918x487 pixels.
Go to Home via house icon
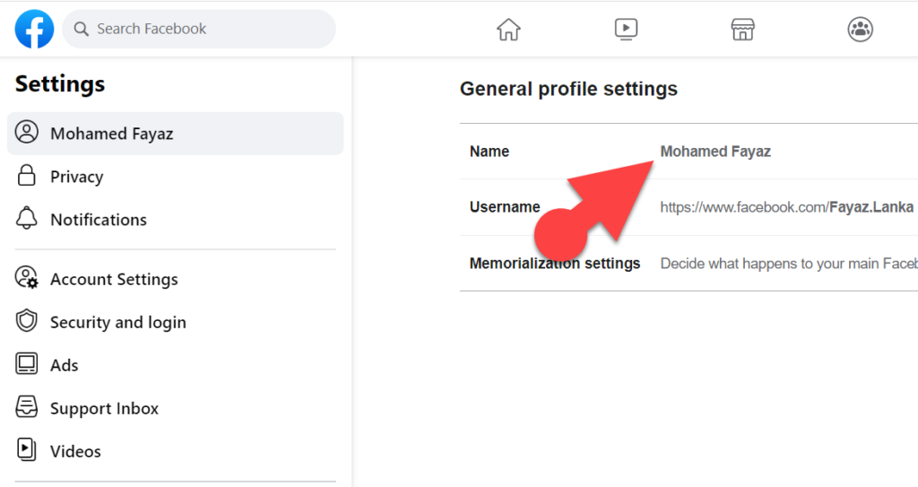508,29
